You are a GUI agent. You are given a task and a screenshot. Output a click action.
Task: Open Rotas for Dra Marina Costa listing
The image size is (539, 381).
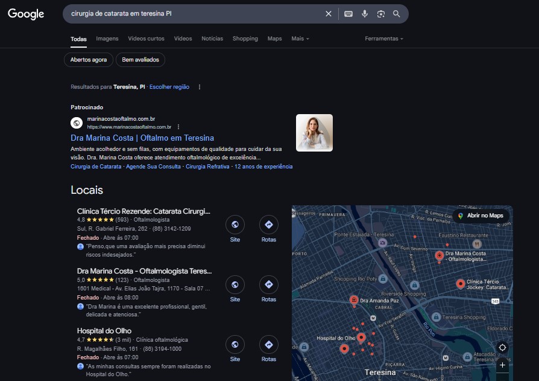point(269,289)
